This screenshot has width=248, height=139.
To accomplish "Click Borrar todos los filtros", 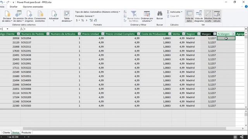I will (x=134, y=16).
